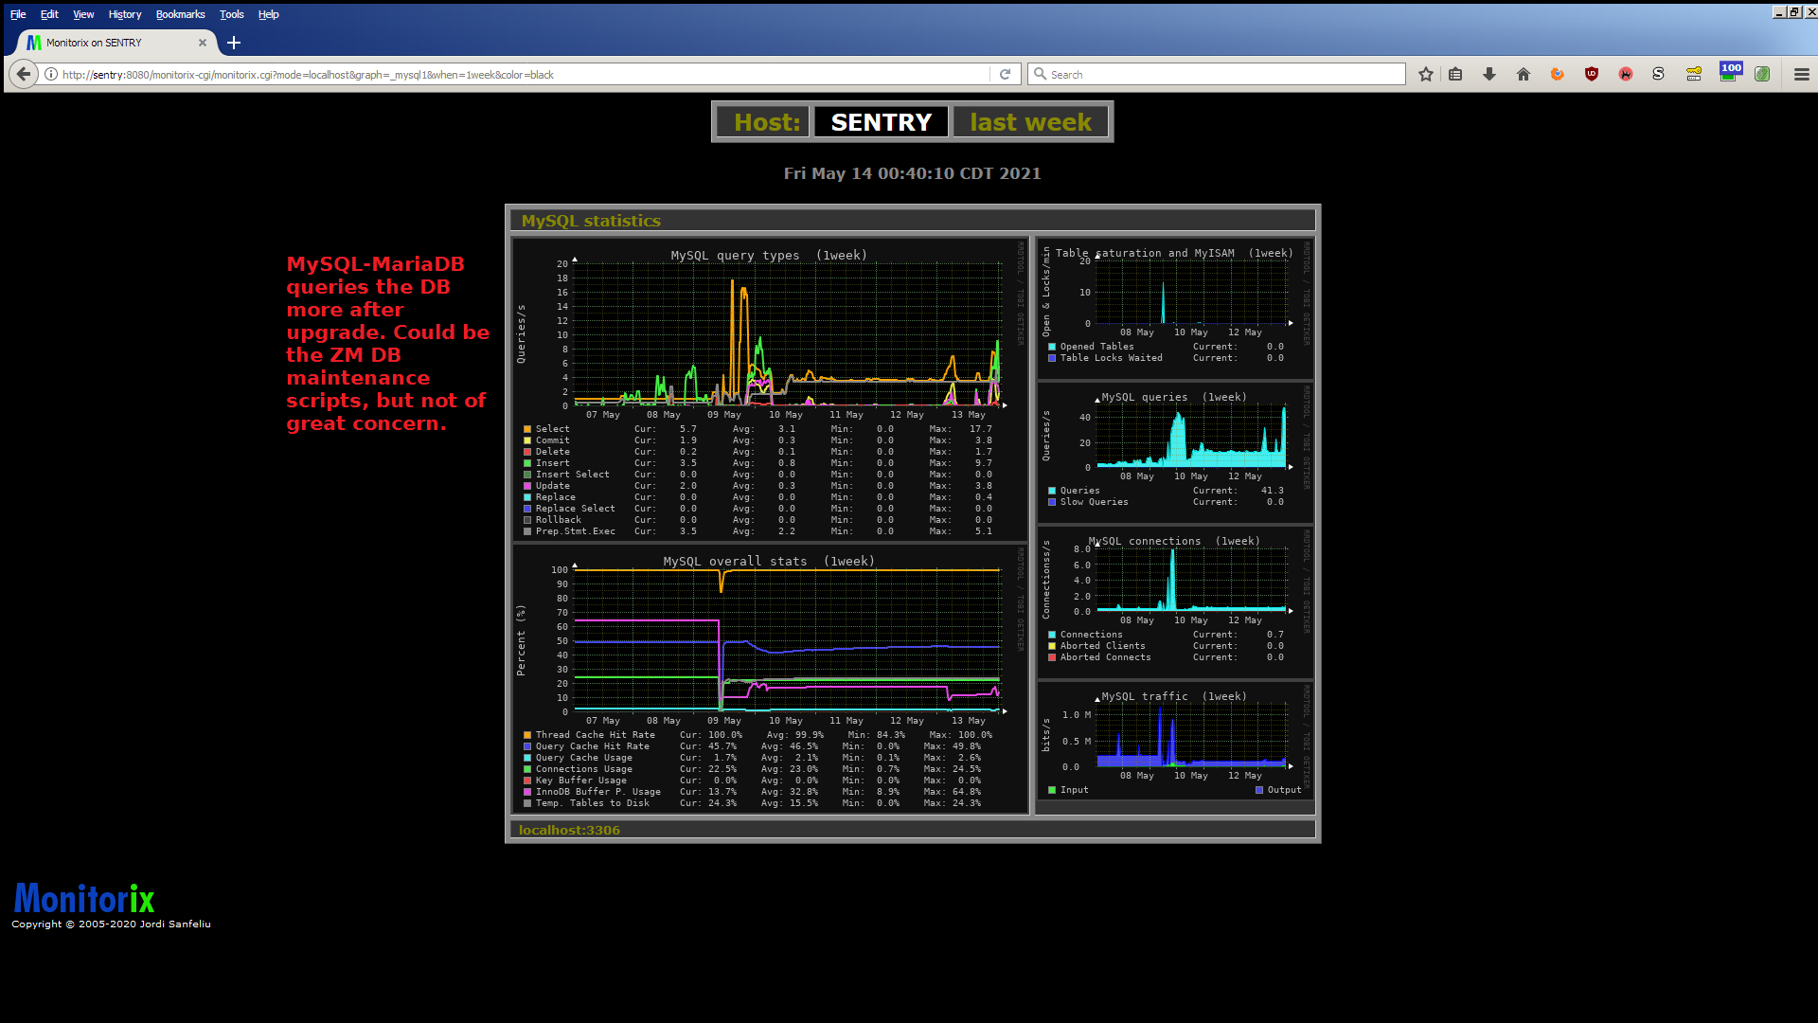Image resolution: width=1818 pixels, height=1023 pixels.
Task: Open a new tab with plus button
Action: pos(234,43)
